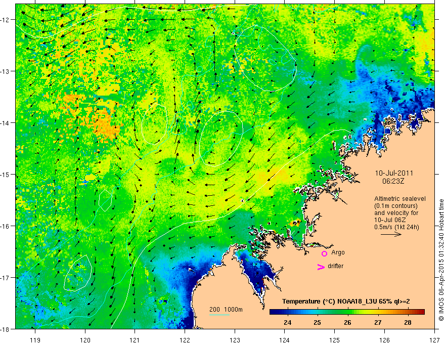Viewport: 445px width, 344px height.
Task: Click the 'Argo' legend label
Action: coord(338,252)
